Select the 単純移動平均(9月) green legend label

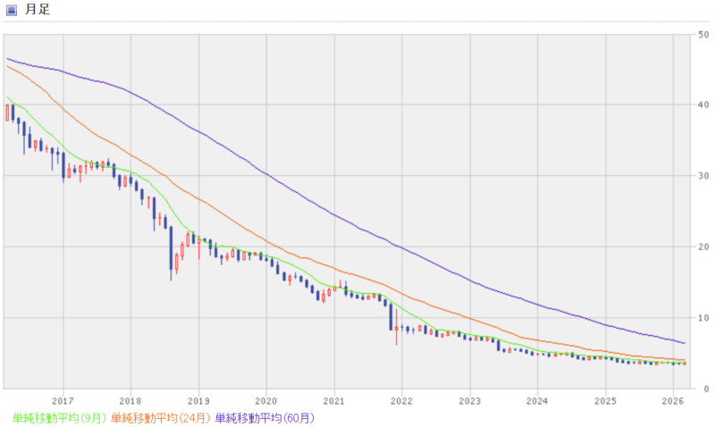point(60,417)
